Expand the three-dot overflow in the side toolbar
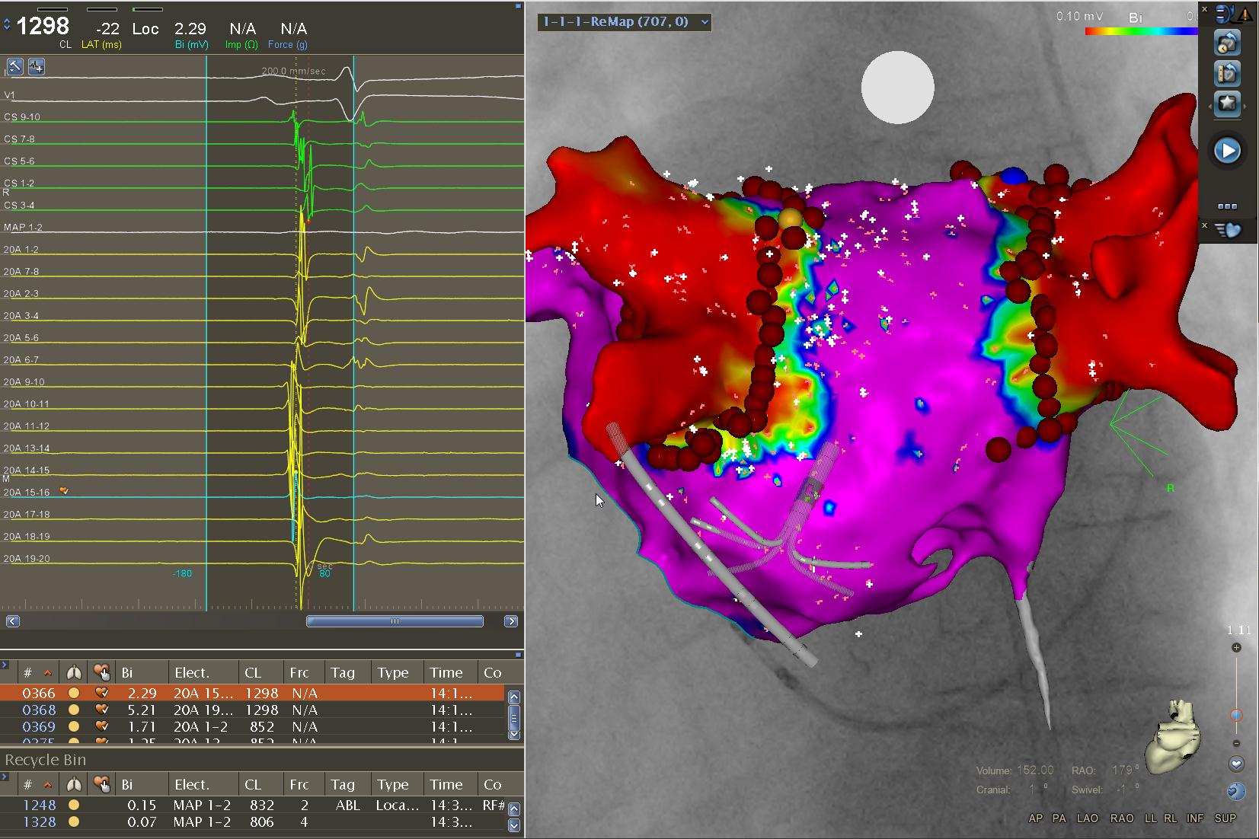This screenshot has height=839, width=1259. (1226, 206)
